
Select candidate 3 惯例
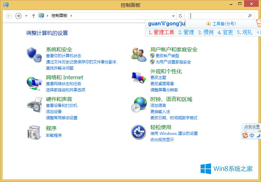[206, 32]
